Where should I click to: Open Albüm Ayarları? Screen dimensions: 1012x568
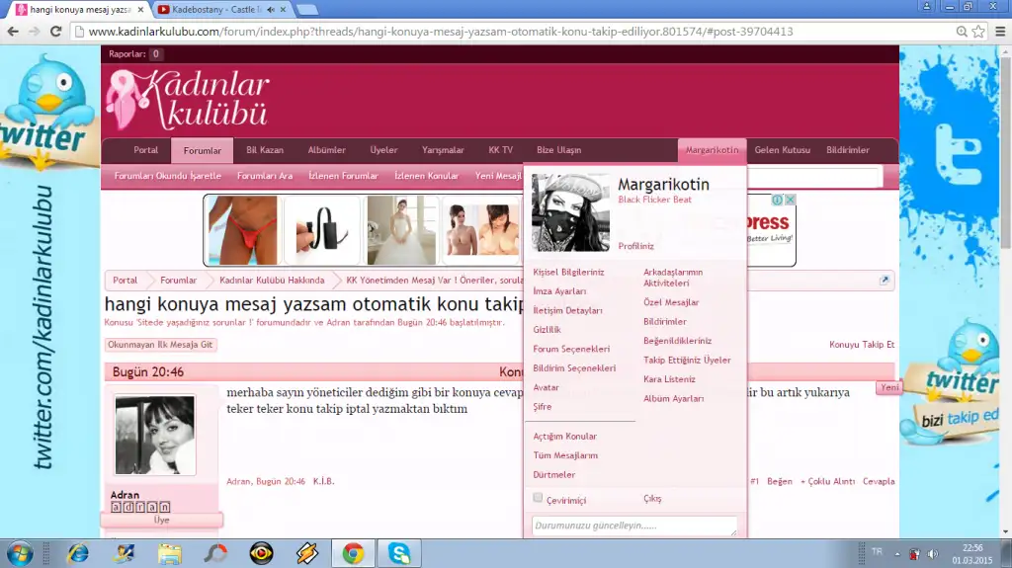click(673, 399)
